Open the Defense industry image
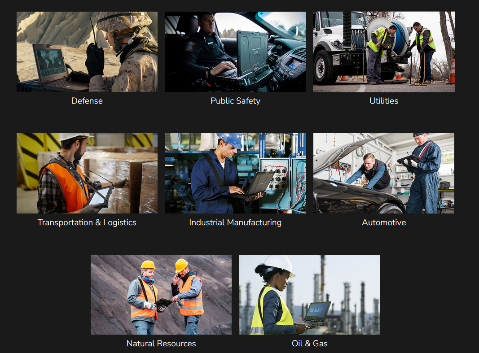479x353 pixels. tap(87, 52)
